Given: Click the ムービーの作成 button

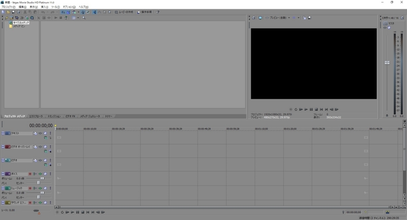Looking at the screenshot, I should pos(124,12).
